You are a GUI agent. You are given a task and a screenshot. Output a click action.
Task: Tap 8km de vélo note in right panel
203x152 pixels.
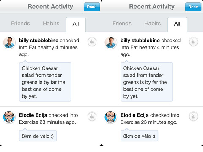tap(139, 136)
